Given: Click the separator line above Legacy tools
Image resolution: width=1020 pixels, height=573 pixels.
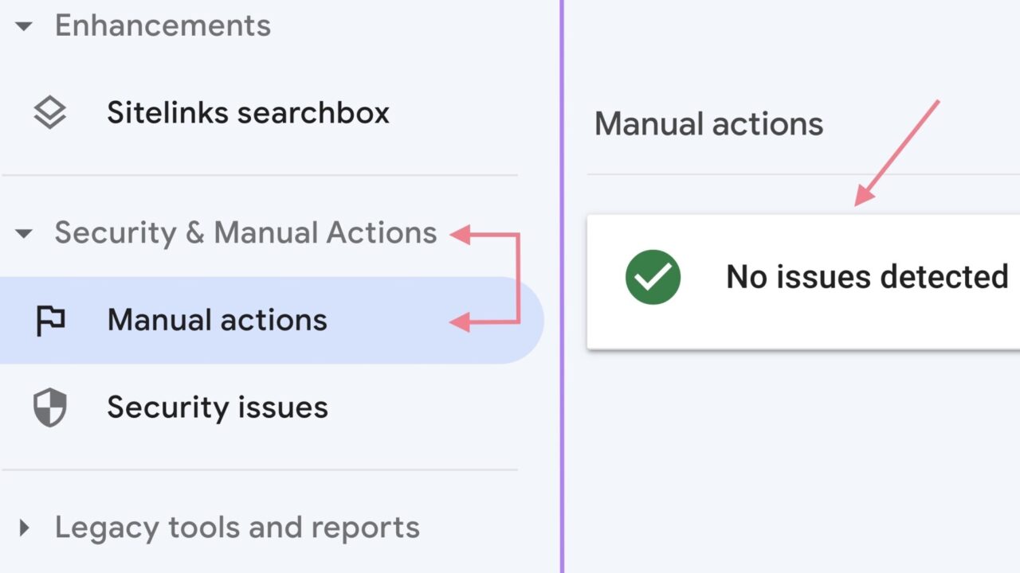Looking at the screenshot, I should 260,470.
